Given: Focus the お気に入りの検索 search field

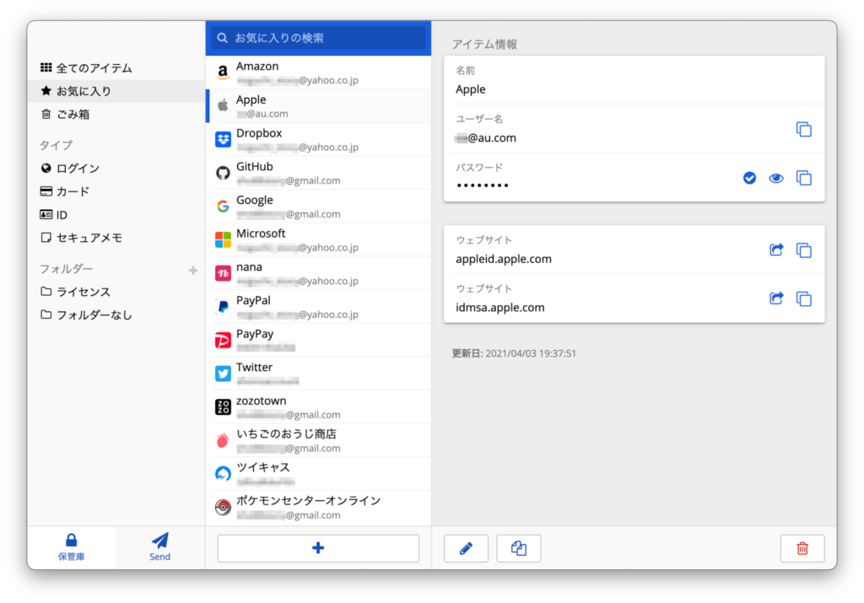Looking at the screenshot, I should point(318,38).
